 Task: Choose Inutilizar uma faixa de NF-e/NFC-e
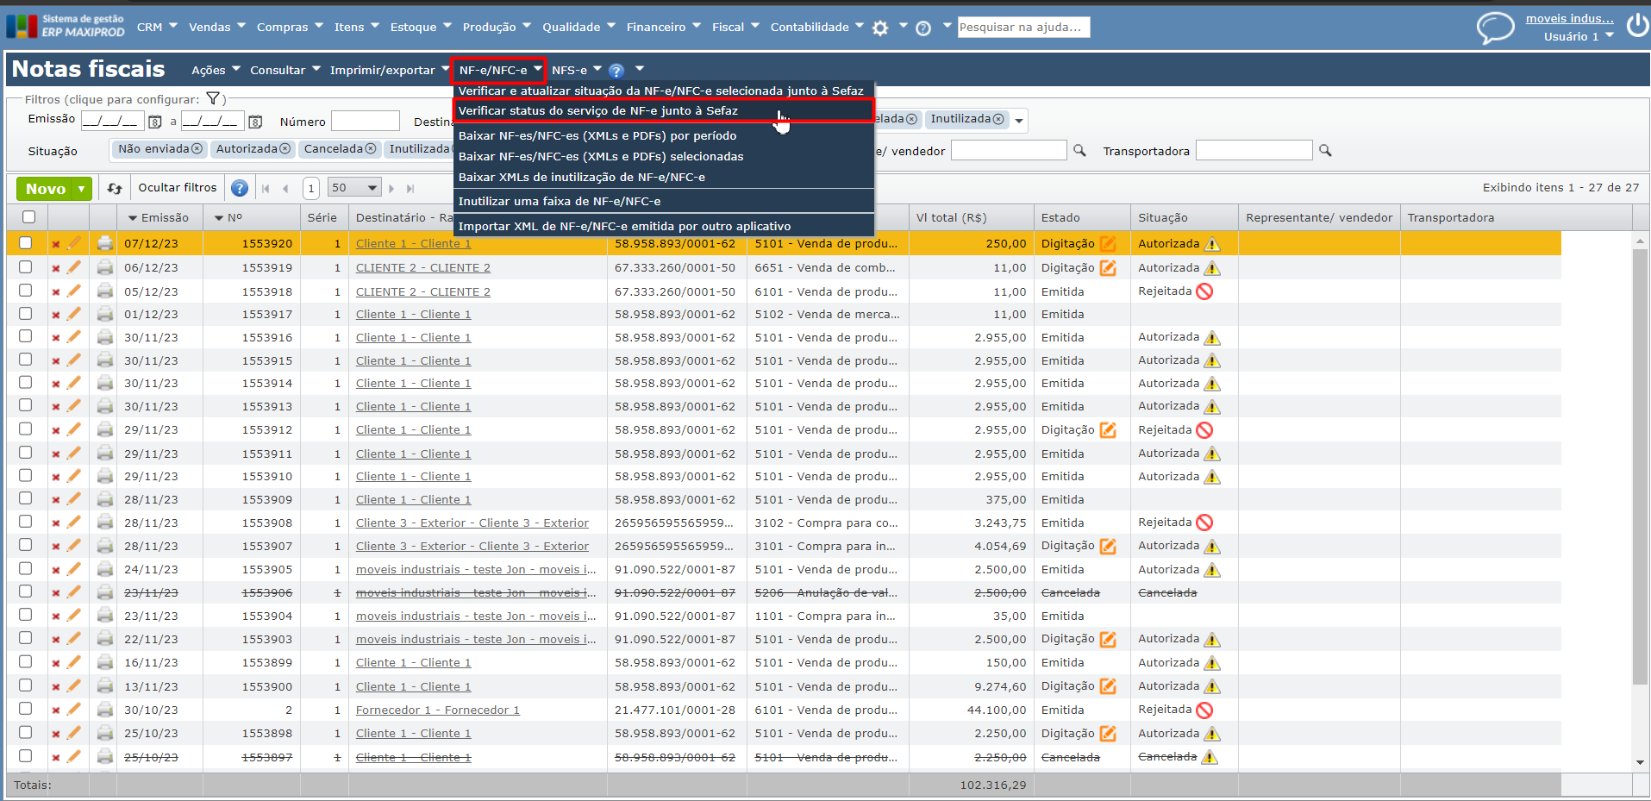pyautogui.click(x=560, y=202)
